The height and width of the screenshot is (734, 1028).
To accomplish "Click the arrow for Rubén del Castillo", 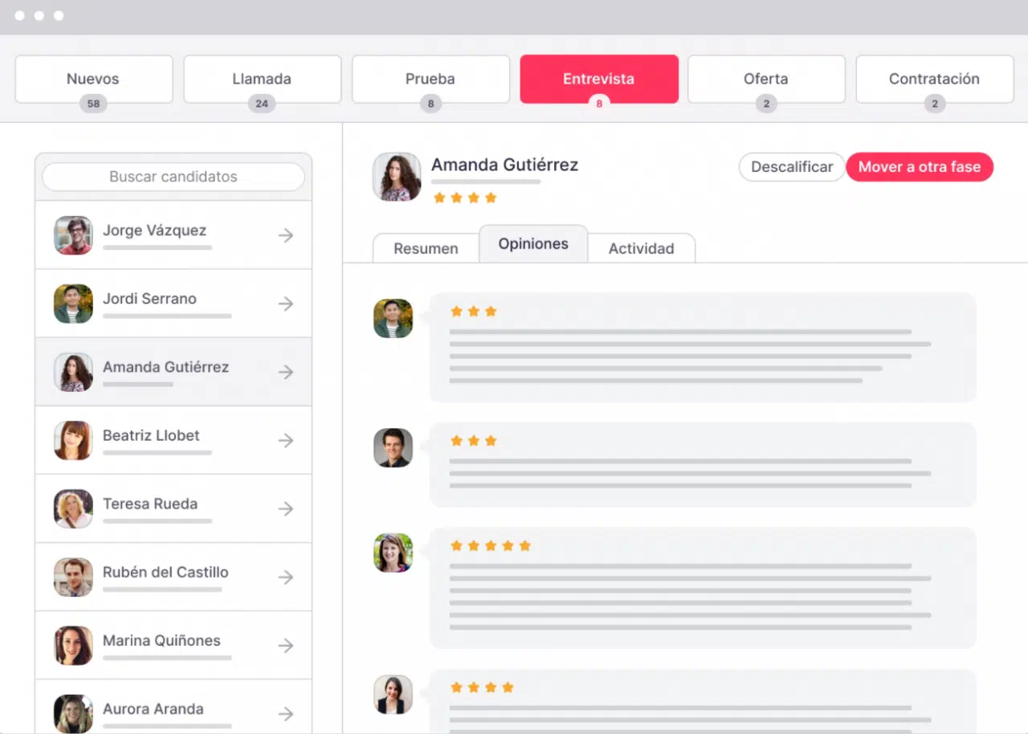I will 285,577.
